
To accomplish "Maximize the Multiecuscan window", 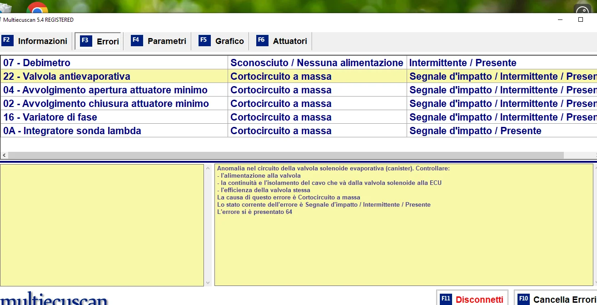I will [580, 19].
